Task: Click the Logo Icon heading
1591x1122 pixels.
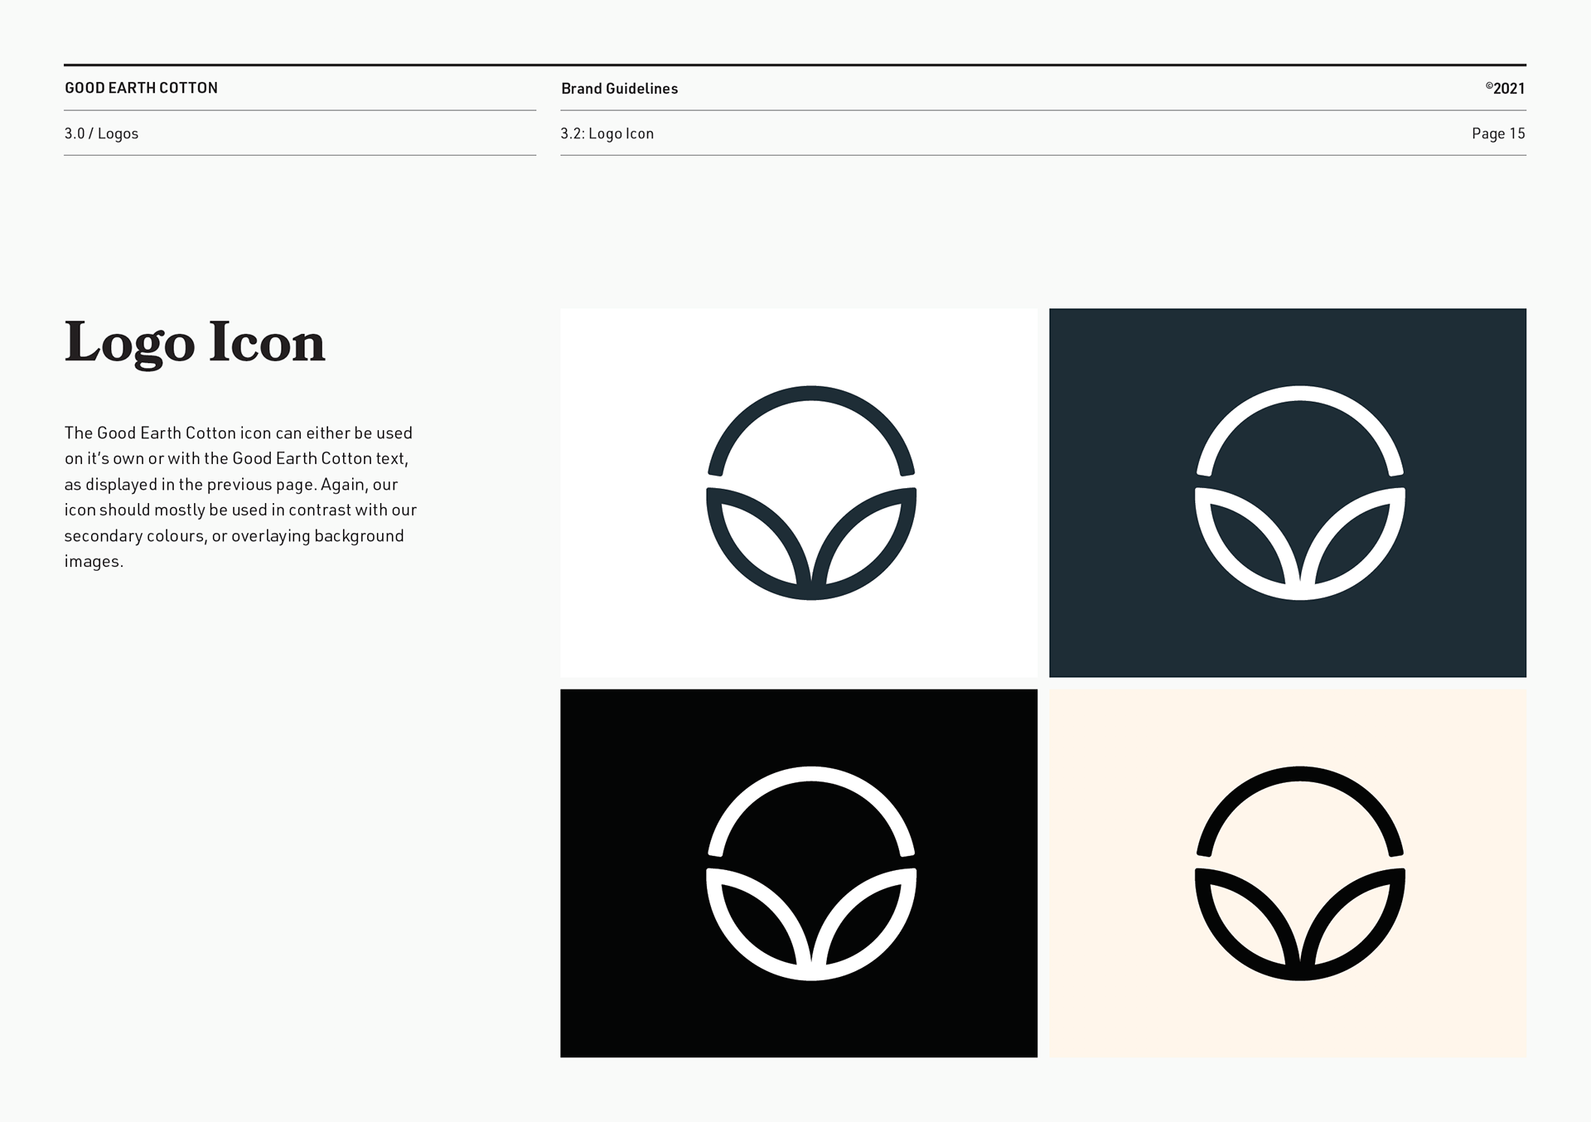Action: pos(195,341)
